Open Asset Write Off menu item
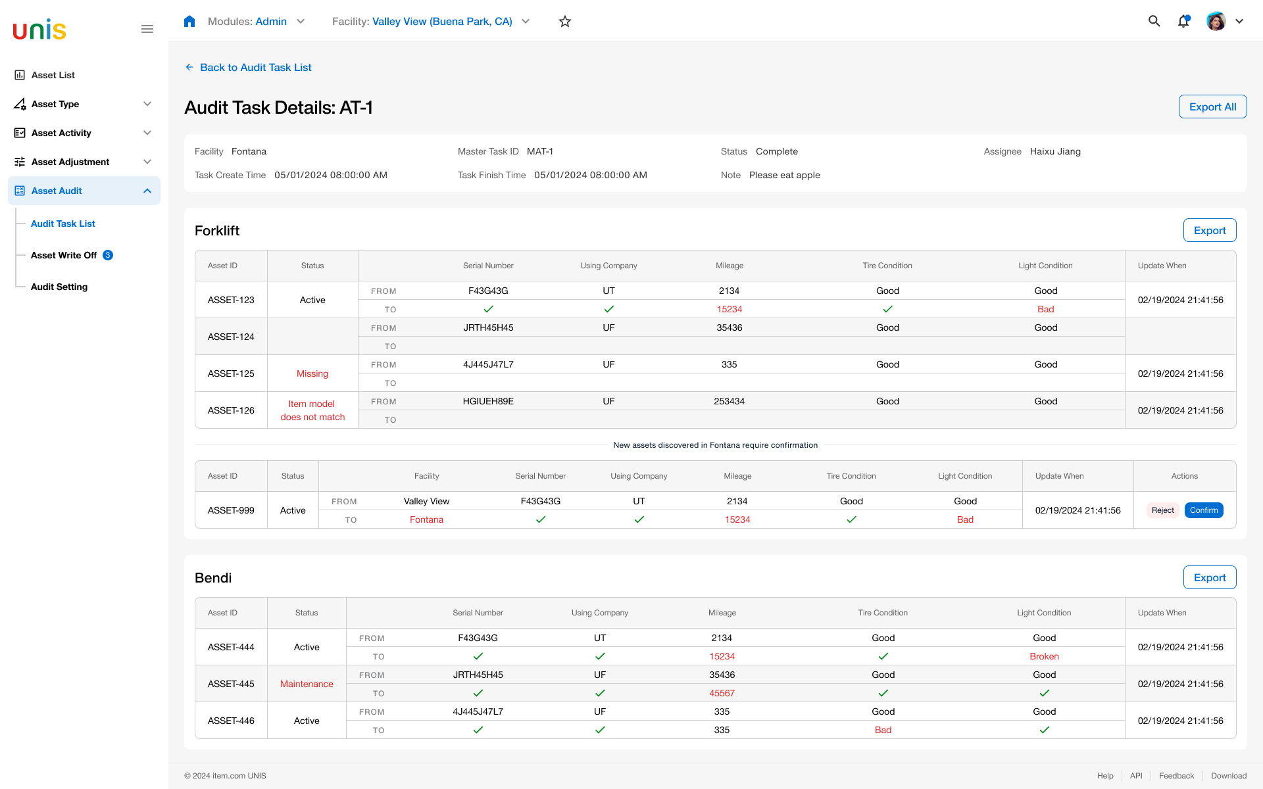 click(64, 255)
